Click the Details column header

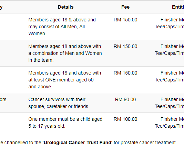[65, 7]
